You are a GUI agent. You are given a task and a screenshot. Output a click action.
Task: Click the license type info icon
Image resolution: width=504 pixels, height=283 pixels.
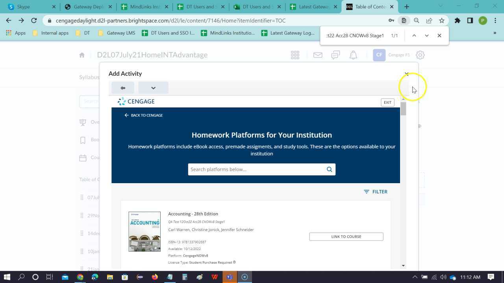(234, 262)
